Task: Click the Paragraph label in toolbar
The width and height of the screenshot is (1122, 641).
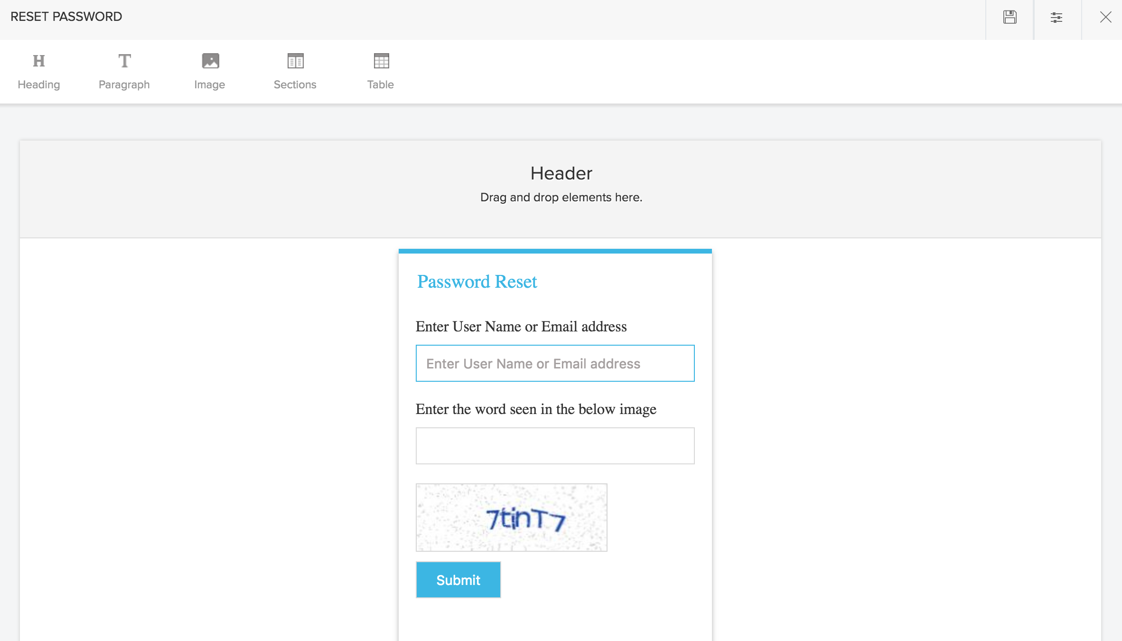Action: 124,85
